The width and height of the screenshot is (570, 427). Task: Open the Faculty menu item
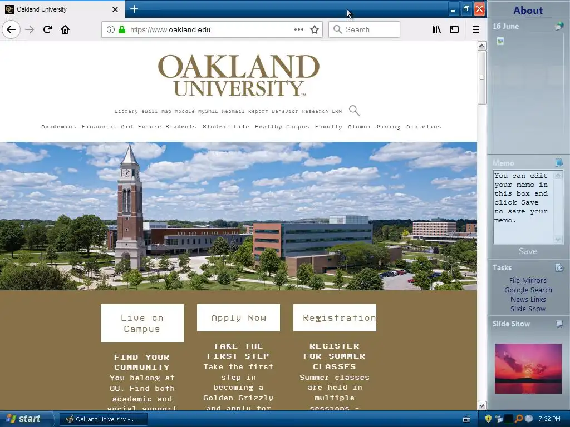[x=328, y=126]
